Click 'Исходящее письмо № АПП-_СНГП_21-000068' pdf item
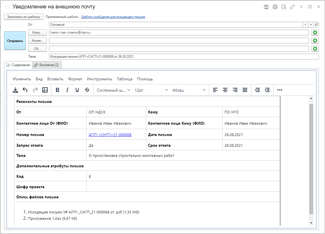 pos(84,212)
